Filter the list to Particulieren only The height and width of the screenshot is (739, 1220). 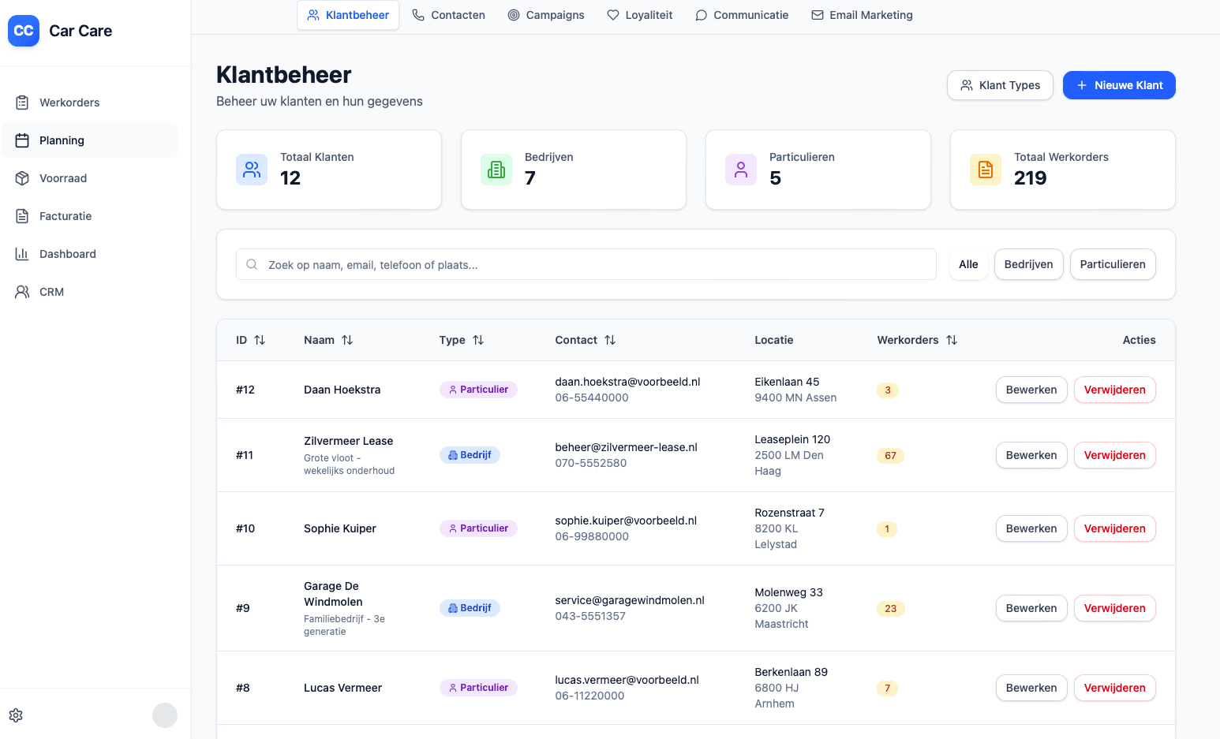tap(1112, 264)
